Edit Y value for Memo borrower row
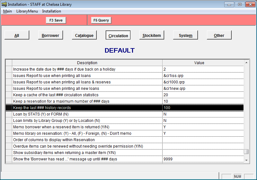Image resolution: width=257 pixels, height=180 pixels. (x=203, y=127)
